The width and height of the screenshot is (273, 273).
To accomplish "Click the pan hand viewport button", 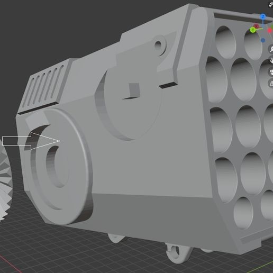I will pos(271,60).
